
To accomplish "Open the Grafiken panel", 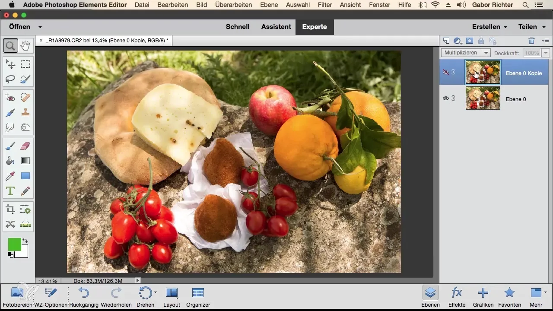I will click(x=483, y=296).
